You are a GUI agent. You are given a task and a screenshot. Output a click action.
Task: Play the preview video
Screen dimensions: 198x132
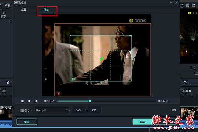[x=29, y=101]
